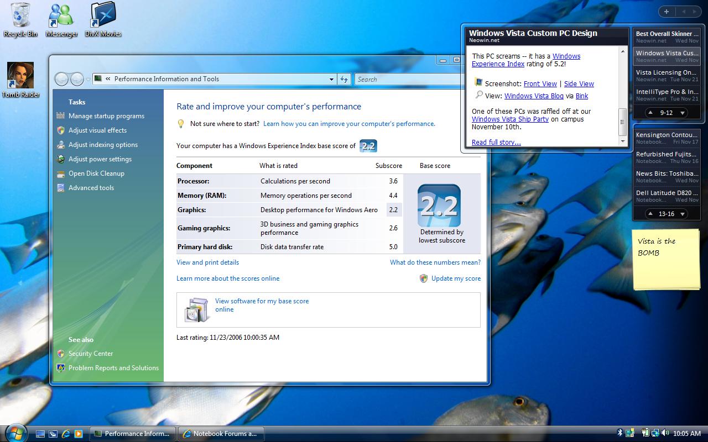The width and height of the screenshot is (708, 442).
Task: Open Problem Reports and Solutions
Action: tap(113, 368)
